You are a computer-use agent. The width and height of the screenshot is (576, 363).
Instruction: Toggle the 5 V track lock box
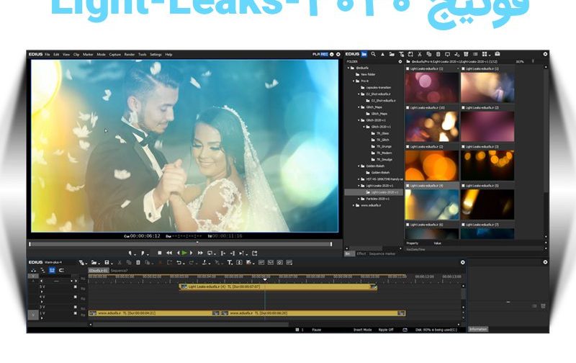[76, 287]
